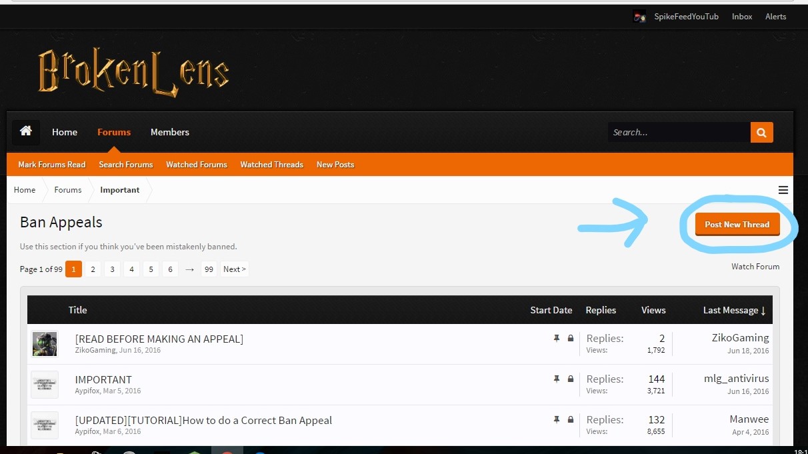This screenshot has width=808, height=454.
Task: Click Home in the breadcrumb trail
Action: click(25, 190)
